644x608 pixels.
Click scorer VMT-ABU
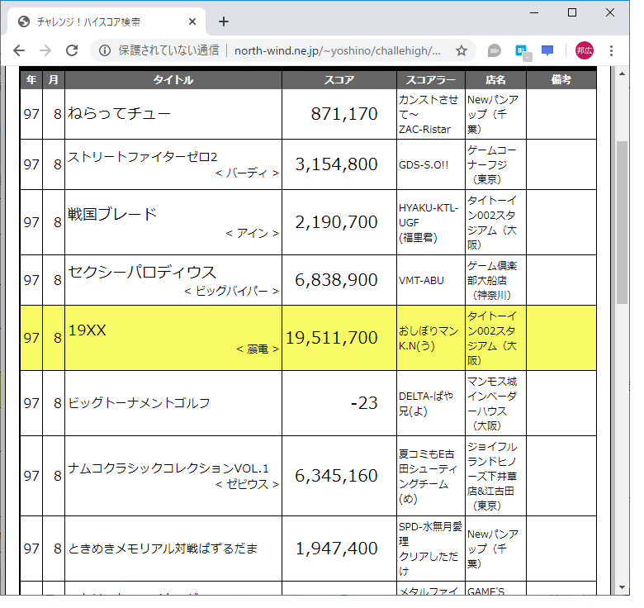[x=421, y=280]
